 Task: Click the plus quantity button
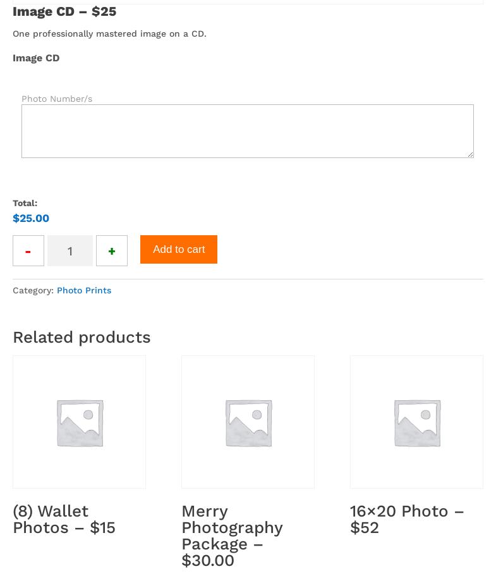pyautogui.click(x=112, y=251)
